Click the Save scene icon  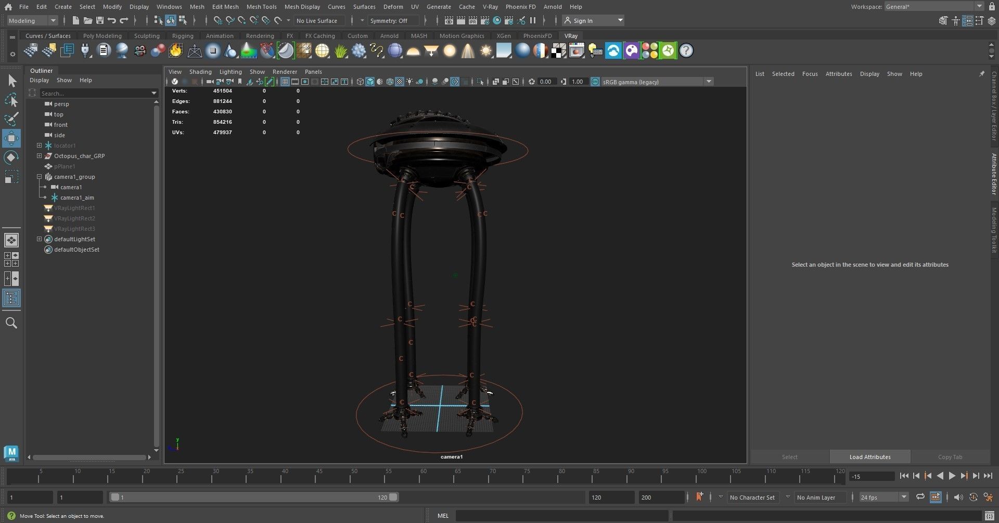[x=99, y=20]
